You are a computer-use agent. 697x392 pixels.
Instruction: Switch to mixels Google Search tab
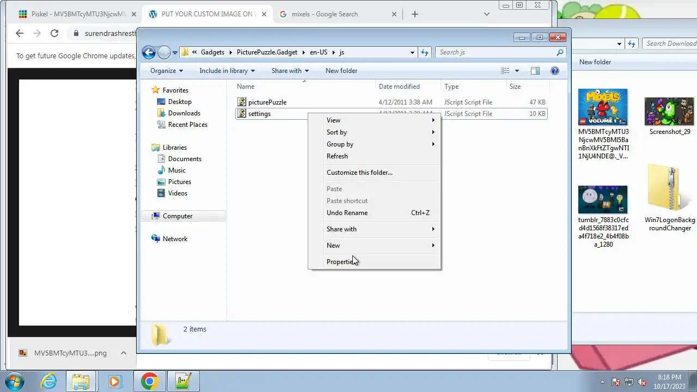[x=338, y=14]
